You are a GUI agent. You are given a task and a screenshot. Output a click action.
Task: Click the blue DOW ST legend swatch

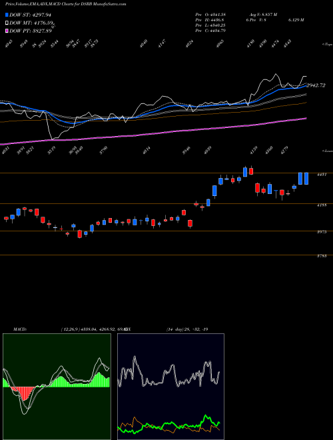[7, 15]
